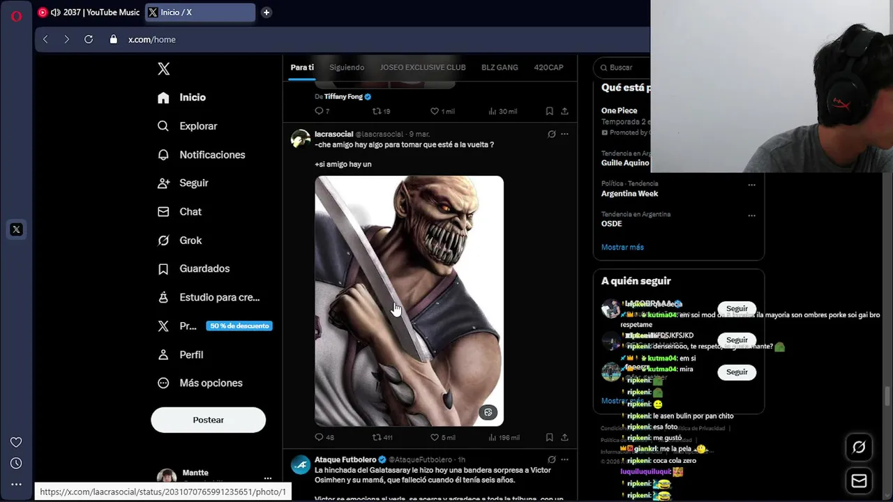The width and height of the screenshot is (893, 502).
Task: Click Grok icon on lacrasocial post
Action: (x=551, y=134)
